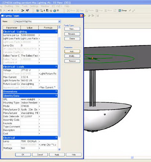The height and width of the screenshot is (162, 151).
Task: Select the Array tool in edit toolbar
Action: coord(99,11)
